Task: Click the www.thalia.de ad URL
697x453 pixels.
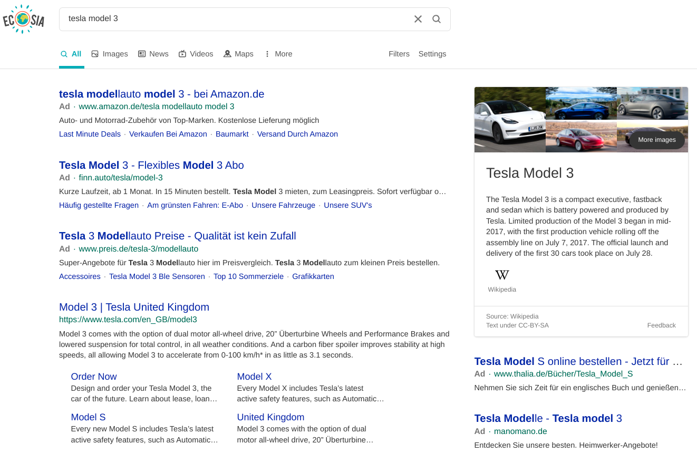Action: 563,374
